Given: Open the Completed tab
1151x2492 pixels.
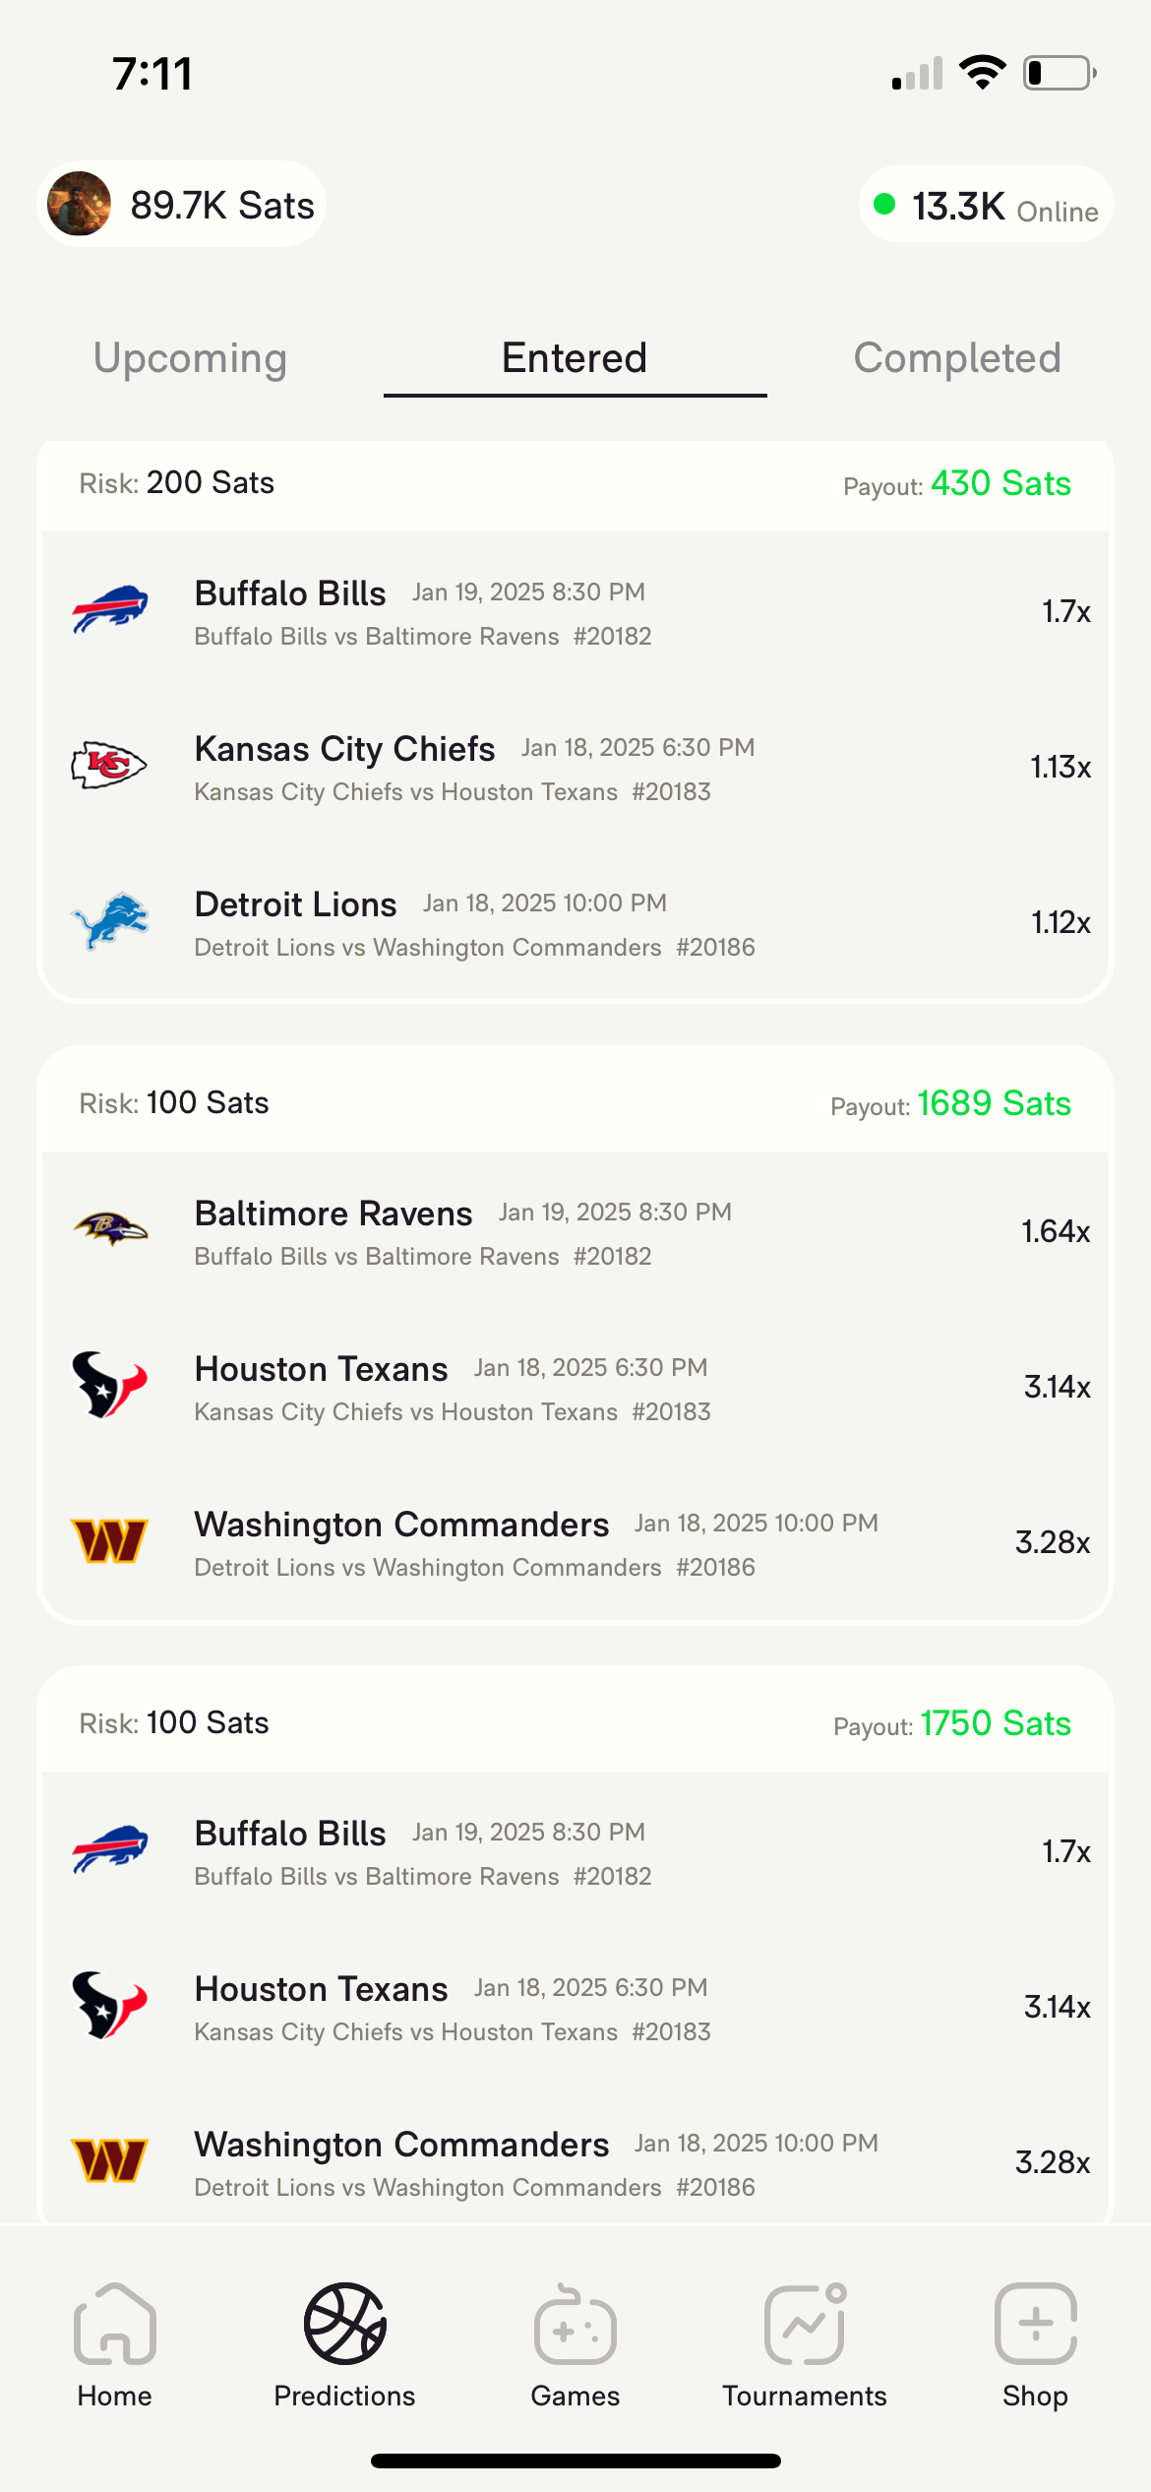Looking at the screenshot, I should point(956,358).
